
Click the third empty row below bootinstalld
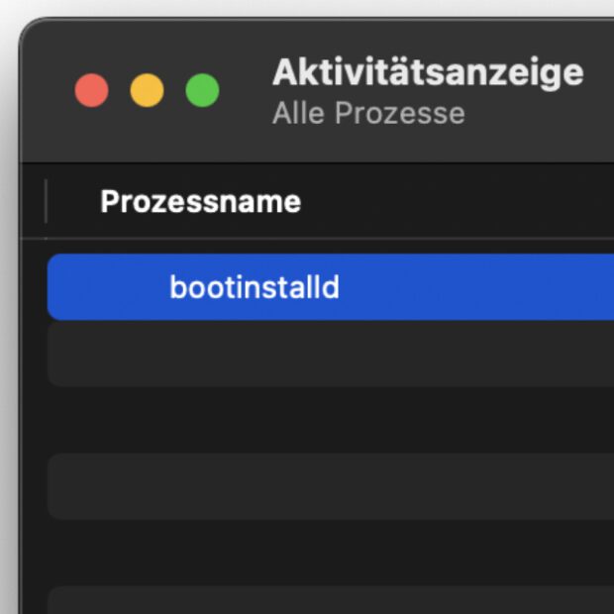[x=327, y=485]
